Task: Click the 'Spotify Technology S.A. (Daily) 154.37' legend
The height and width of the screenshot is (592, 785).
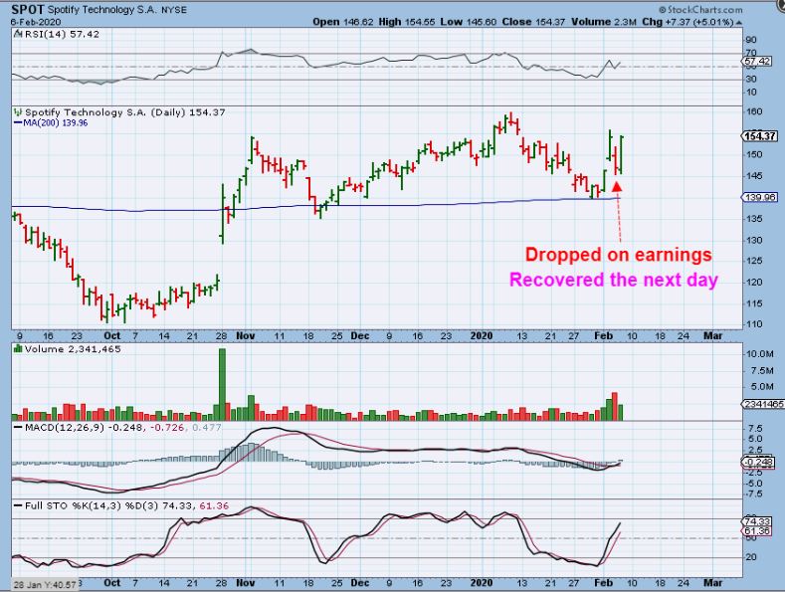Action: [125, 112]
